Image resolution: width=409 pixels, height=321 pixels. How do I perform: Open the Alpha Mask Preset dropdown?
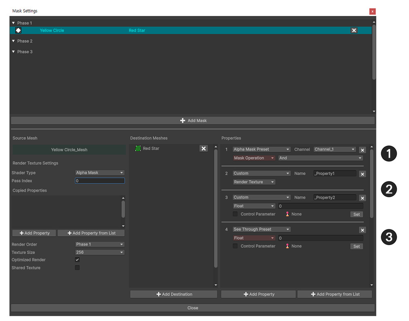(x=261, y=149)
